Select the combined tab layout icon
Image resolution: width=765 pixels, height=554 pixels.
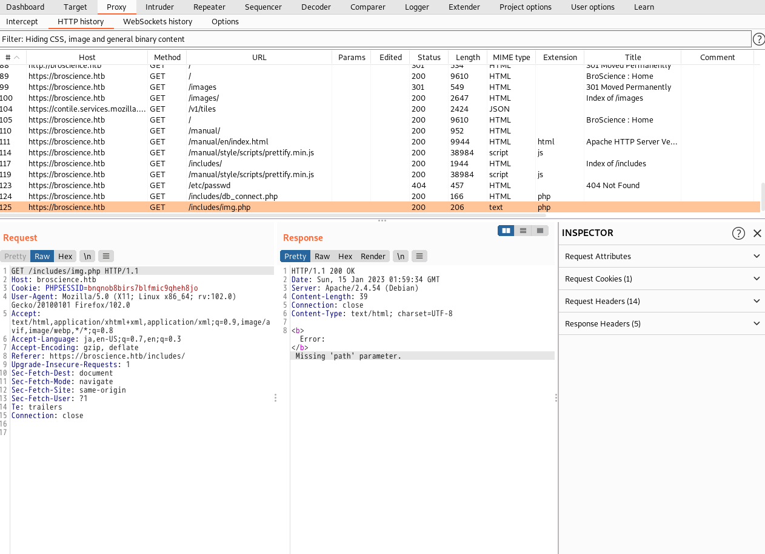pos(540,231)
